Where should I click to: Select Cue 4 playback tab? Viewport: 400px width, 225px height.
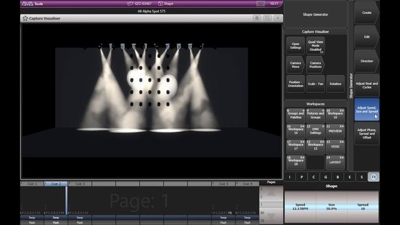click(247, 184)
